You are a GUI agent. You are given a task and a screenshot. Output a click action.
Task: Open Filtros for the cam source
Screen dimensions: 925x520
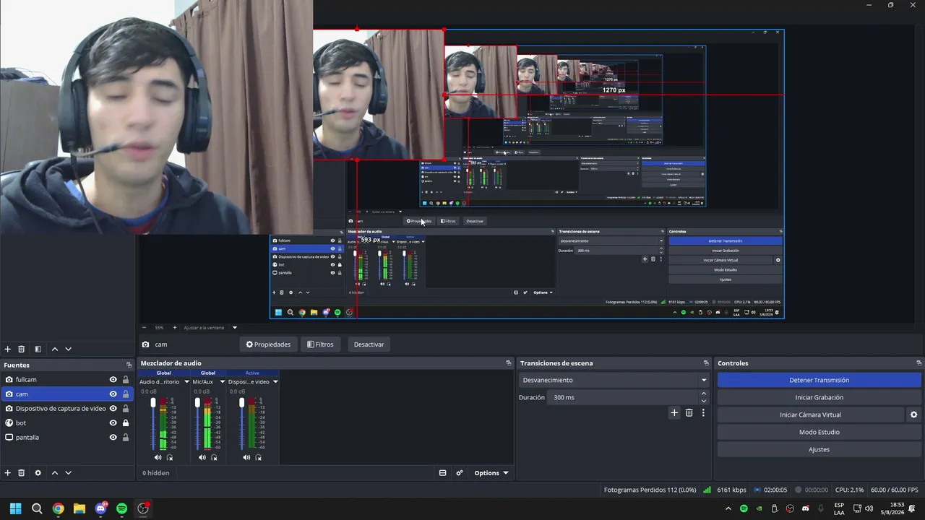(320, 344)
